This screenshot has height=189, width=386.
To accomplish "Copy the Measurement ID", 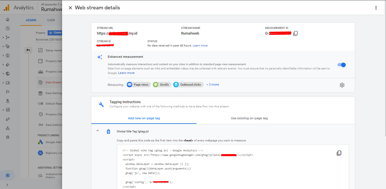I will 296,33.
